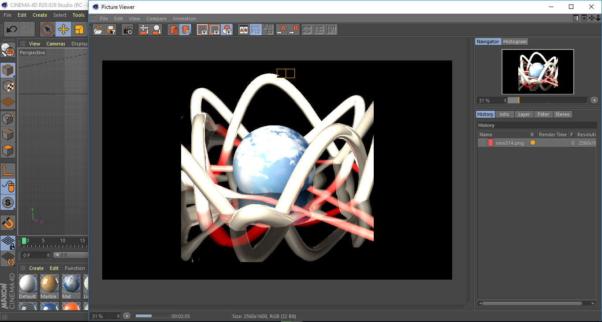Toggle the Tweak mouse icon
The width and height of the screenshot is (602, 322).
[8, 187]
